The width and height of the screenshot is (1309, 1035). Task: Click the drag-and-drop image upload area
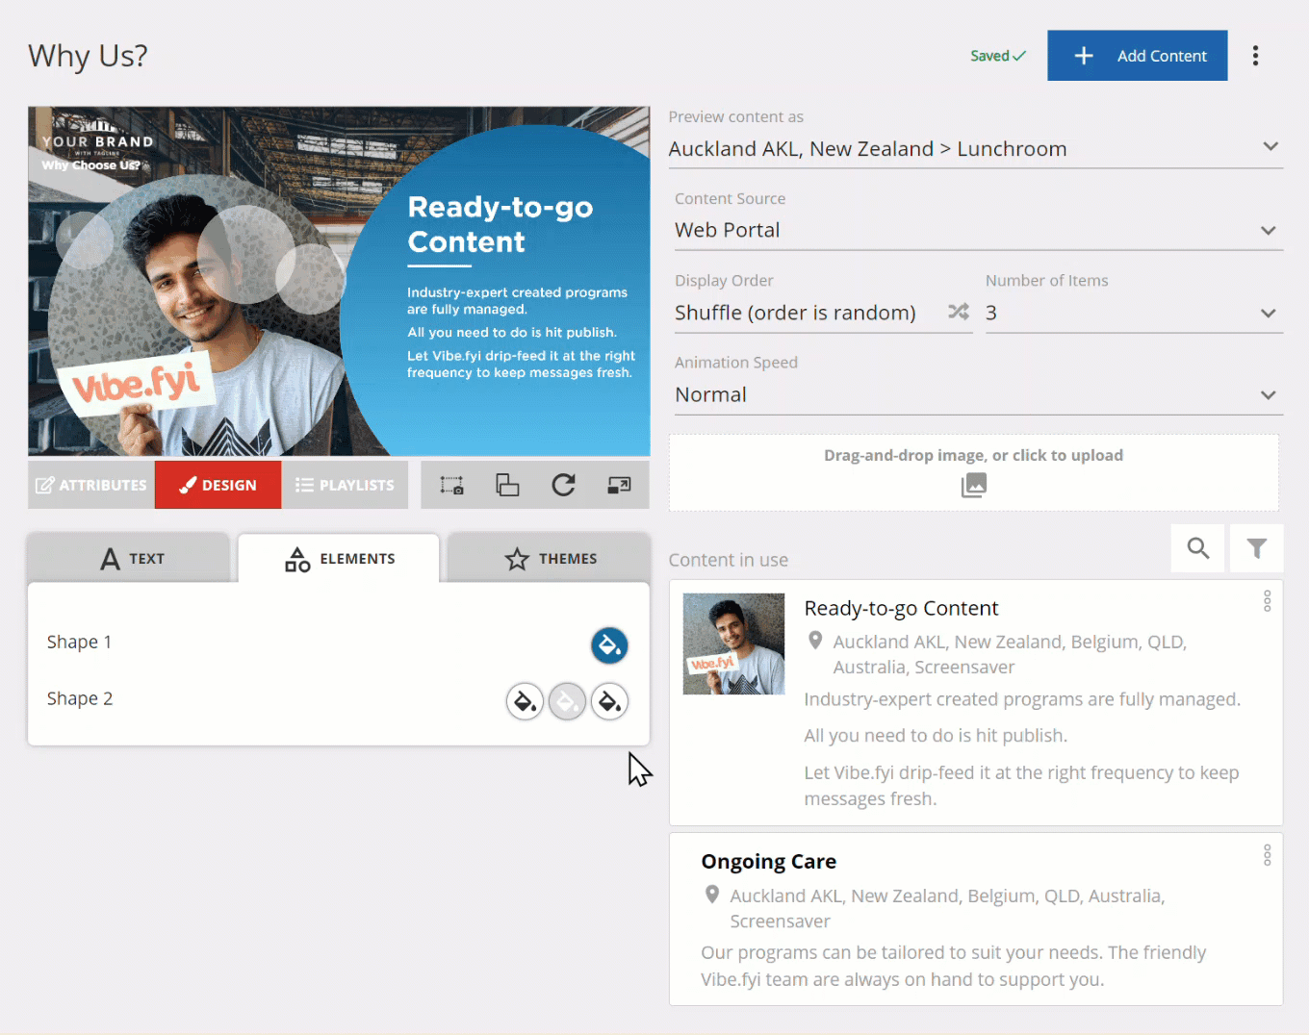974,472
